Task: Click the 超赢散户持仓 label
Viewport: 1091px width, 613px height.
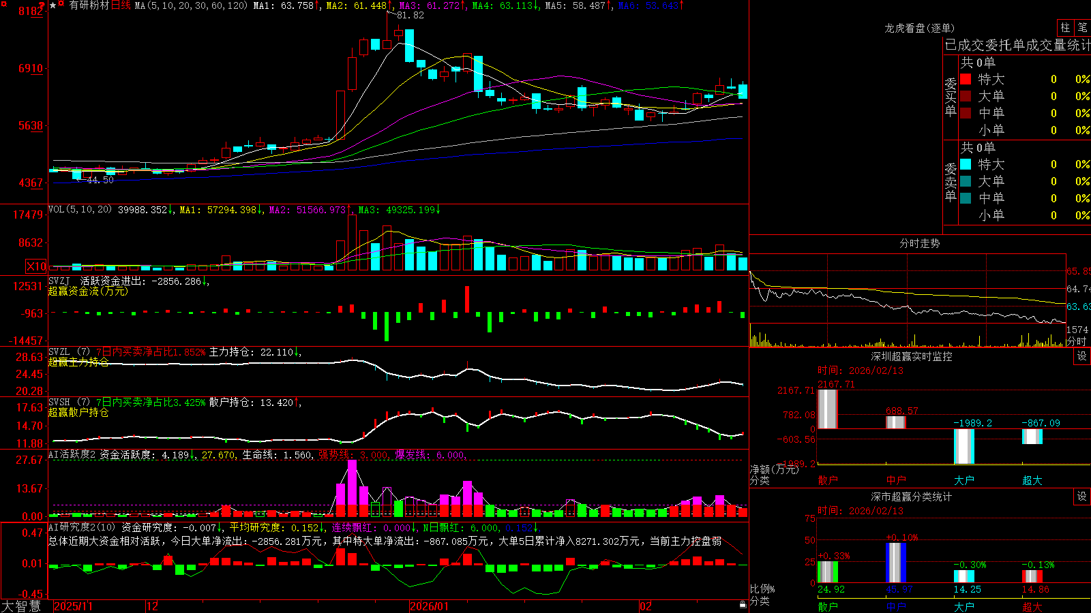Action: click(78, 413)
